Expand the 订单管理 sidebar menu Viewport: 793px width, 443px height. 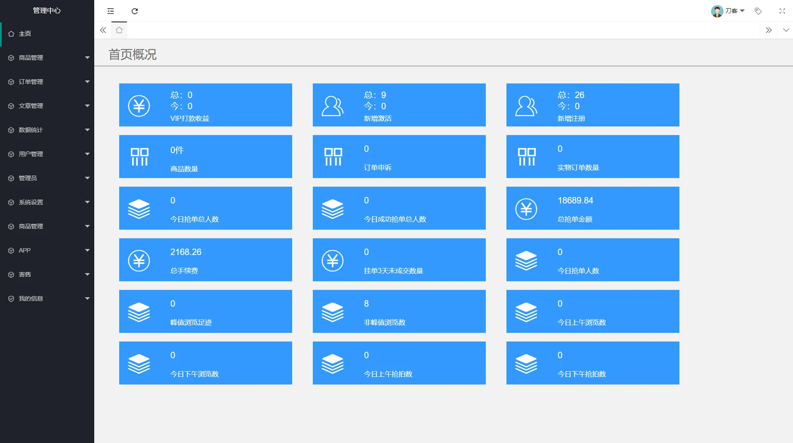click(x=31, y=81)
